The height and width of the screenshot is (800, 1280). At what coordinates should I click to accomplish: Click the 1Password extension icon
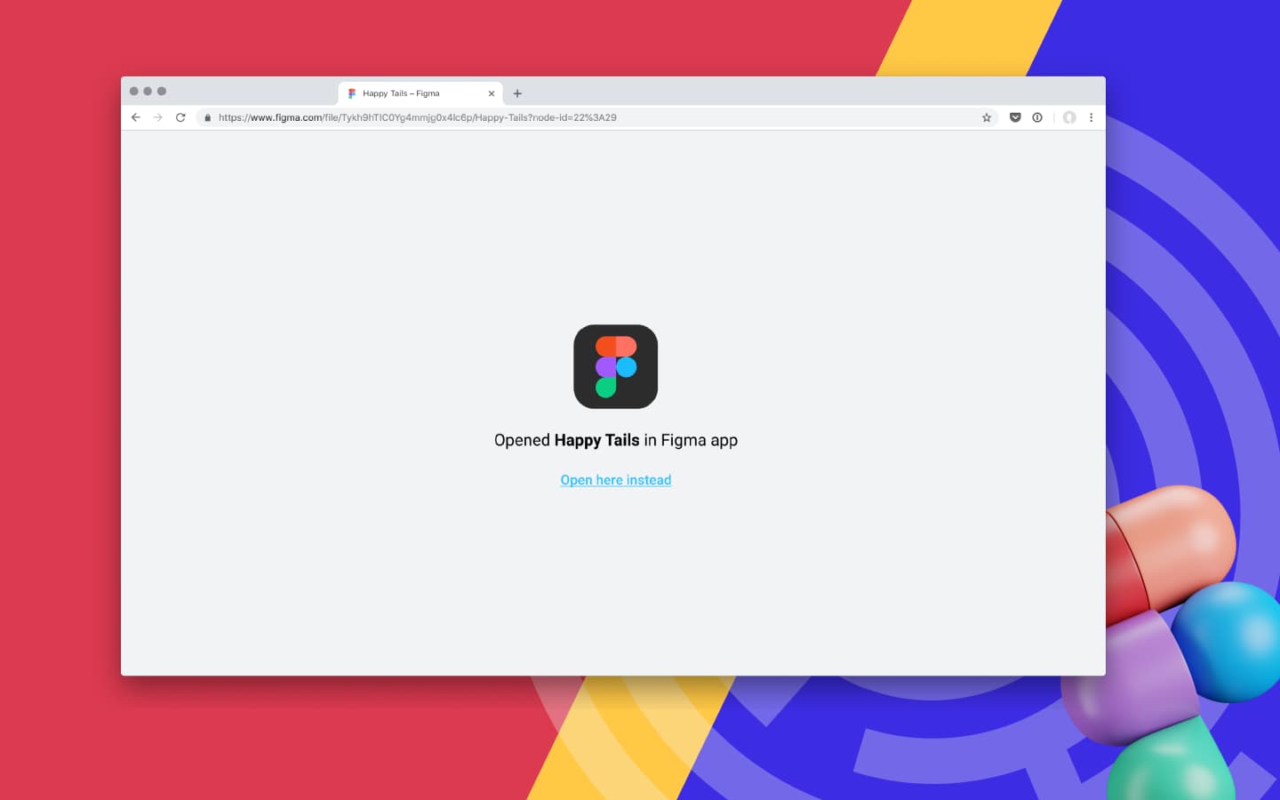(1037, 117)
